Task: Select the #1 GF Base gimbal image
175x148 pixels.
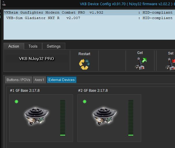Action: 36,116
